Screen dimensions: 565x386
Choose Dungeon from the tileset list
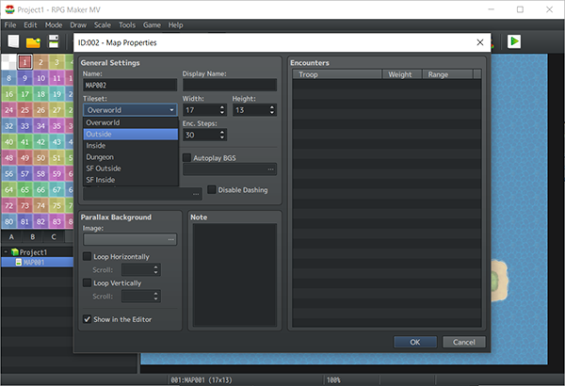tap(131, 157)
